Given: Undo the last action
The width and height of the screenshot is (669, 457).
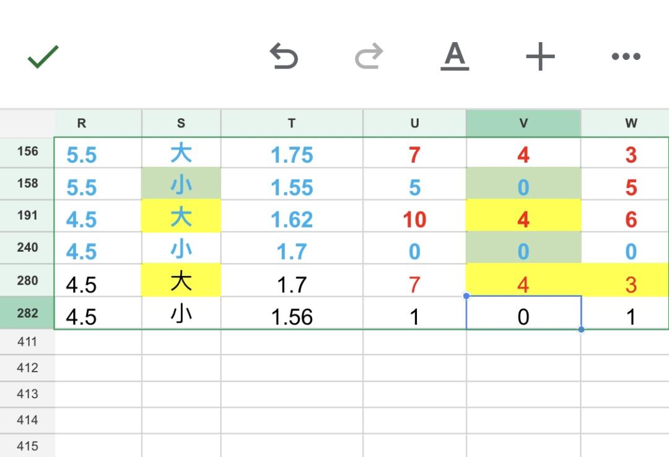Looking at the screenshot, I should point(284,56).
